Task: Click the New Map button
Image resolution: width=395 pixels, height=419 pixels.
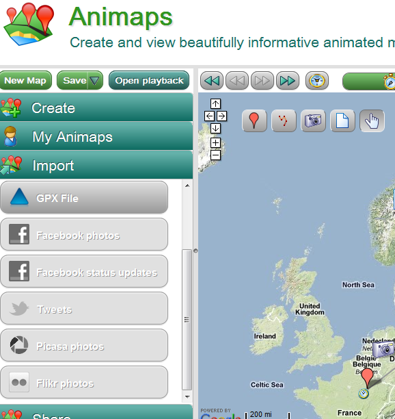Action: coord(25,80)
